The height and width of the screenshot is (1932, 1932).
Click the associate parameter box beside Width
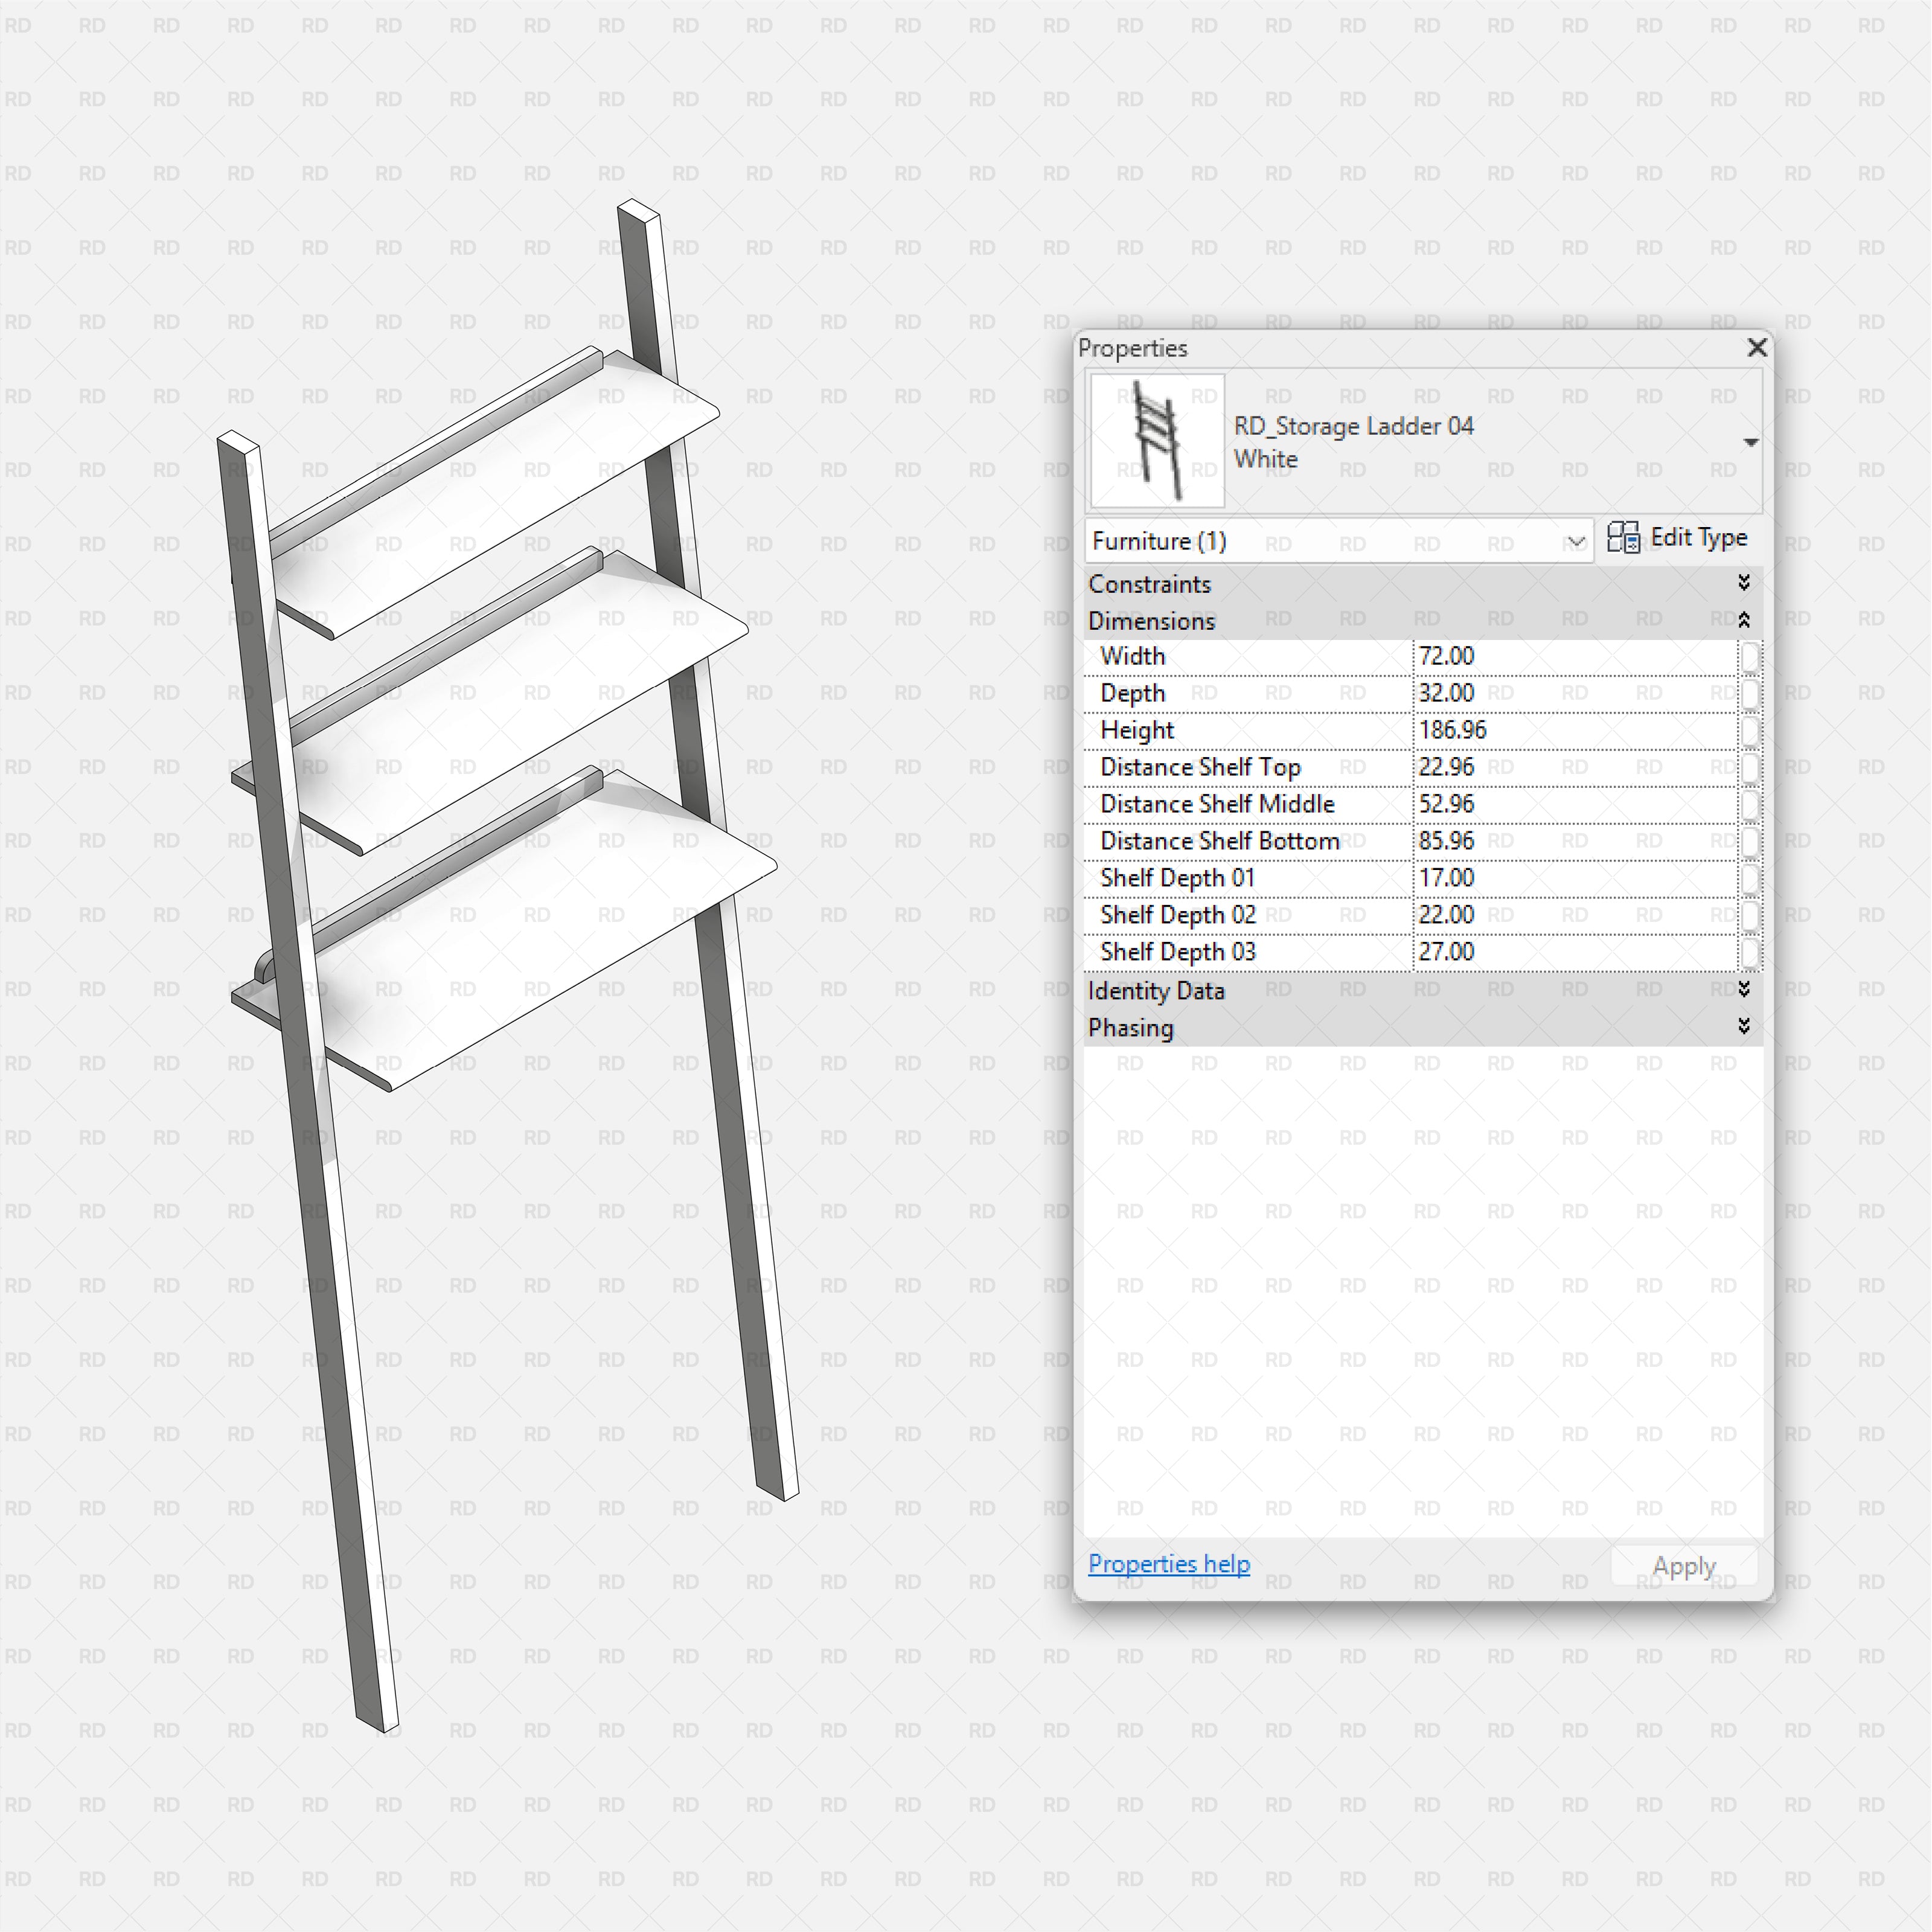[x=1751, y=656]
